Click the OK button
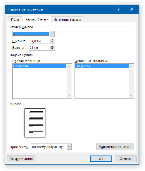Screen dimensions: 145x171 [x=101, y=159]
